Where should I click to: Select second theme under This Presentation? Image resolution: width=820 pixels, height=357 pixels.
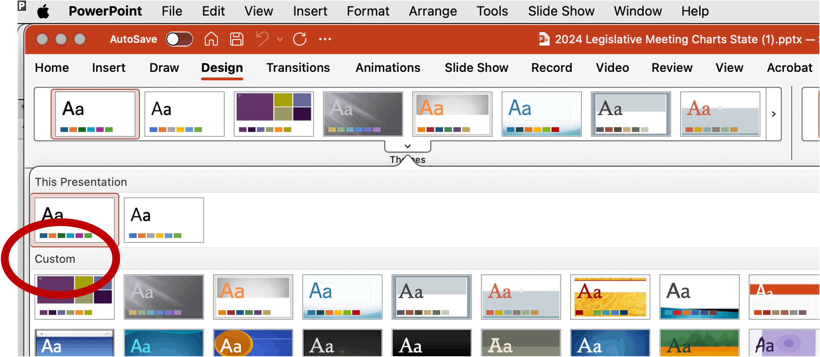click(x=163, y=220)
